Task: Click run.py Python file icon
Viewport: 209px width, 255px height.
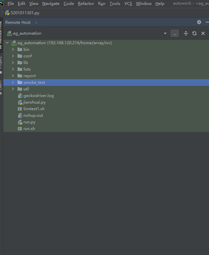Action: tap(20, 122)
